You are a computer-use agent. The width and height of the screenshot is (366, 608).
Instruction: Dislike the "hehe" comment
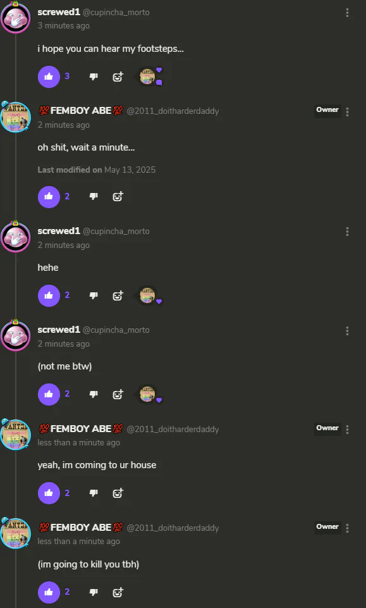[x=94, y=295]
